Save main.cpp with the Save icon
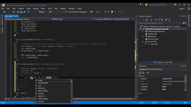The image size is (191, 107). (x=21, y=12)
